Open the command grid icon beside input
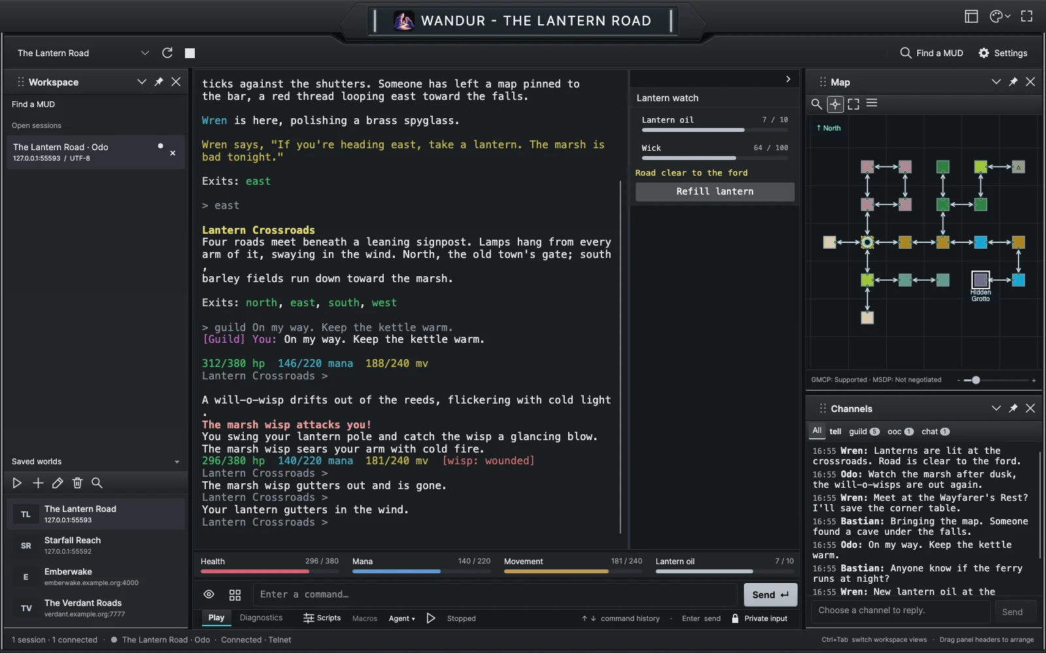Viewport: 1046px width, 653px height. pos(235,595)
